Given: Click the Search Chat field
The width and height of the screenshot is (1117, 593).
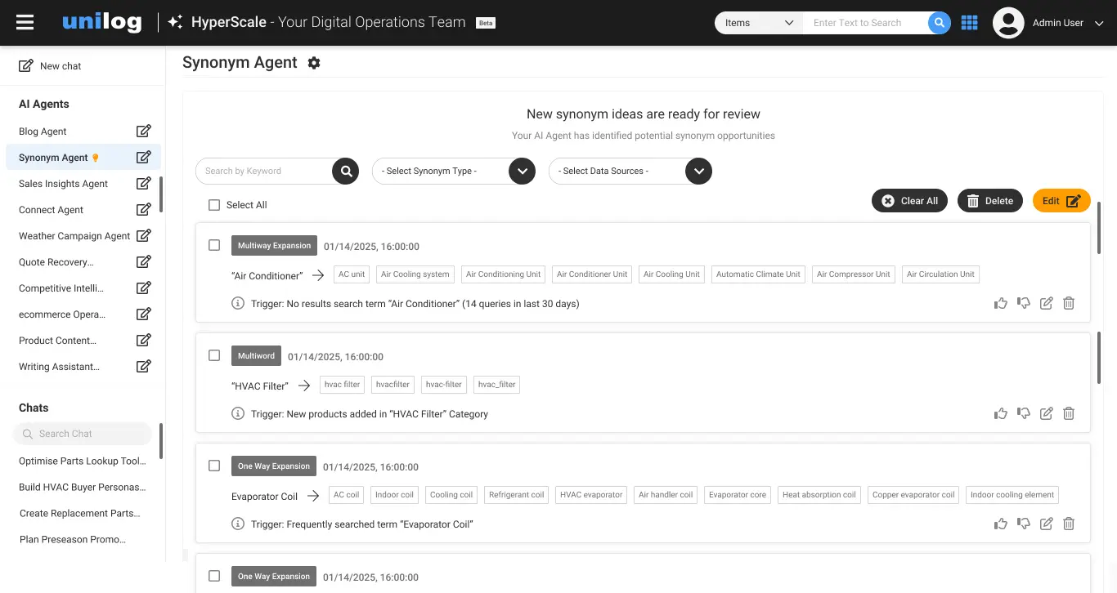Looking at the screenshot, I should tap(83, 434).
